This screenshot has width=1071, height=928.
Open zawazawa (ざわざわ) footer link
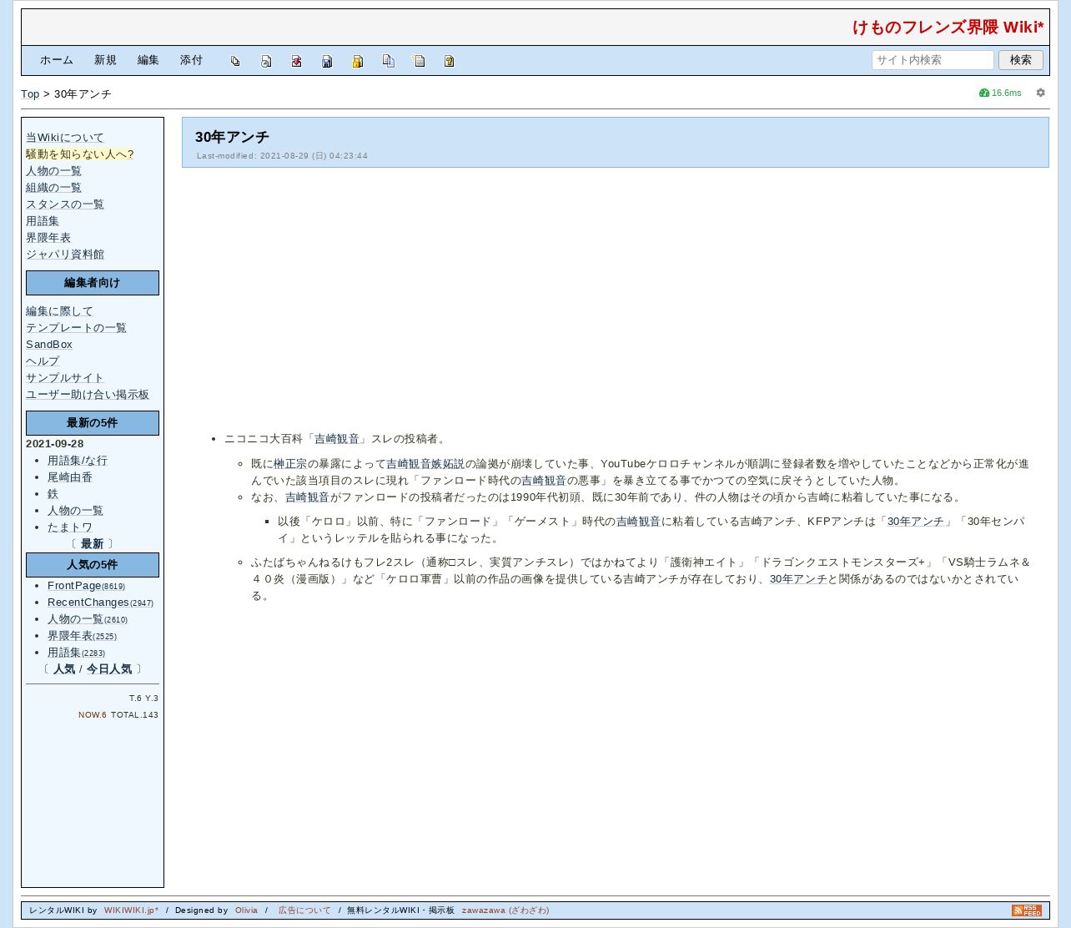point(505,910)
